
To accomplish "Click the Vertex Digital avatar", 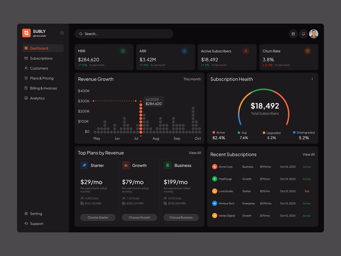I will click(x=215, y=216).
